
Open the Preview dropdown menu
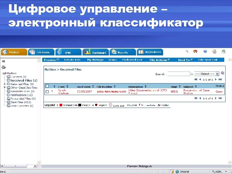click(52, 60)
